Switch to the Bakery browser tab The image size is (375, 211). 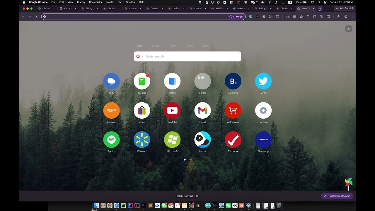coord(241,8)
